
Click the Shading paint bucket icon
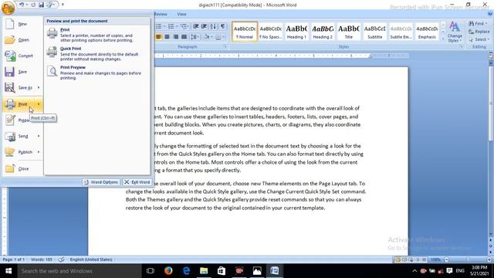coord(207,37)
